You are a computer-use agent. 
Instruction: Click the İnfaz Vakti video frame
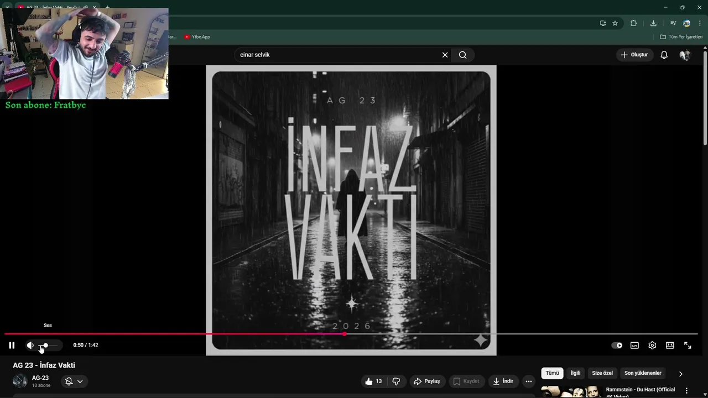pos(351,210)
